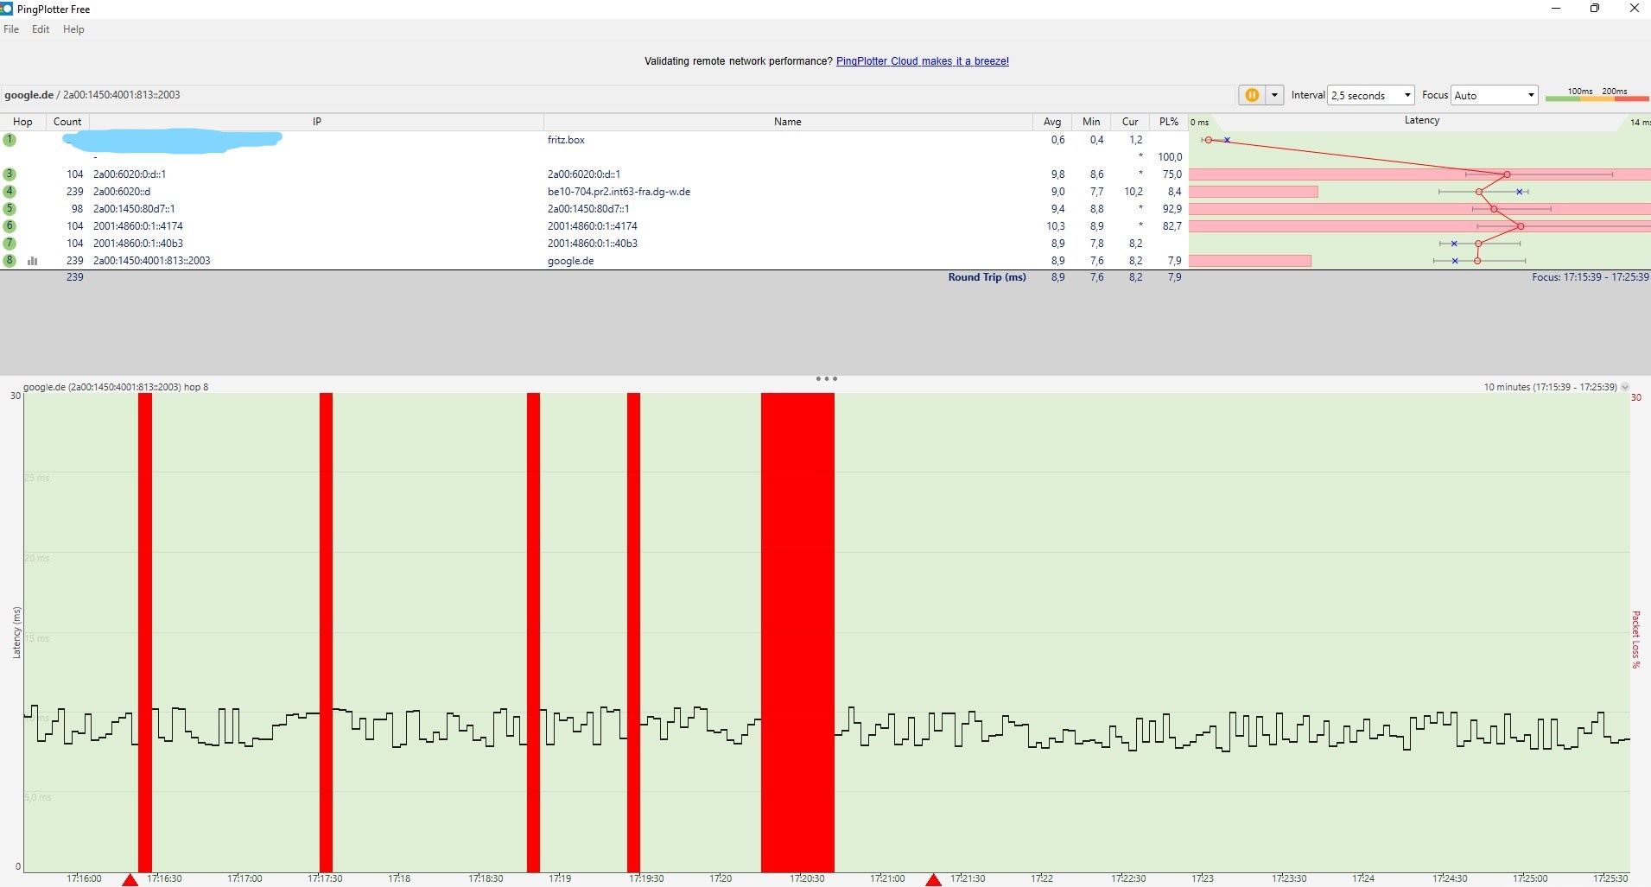Image resolution: width=1651 pixels, height=887 pixels.
Task: Click the 100ms 200ms latency color scale
Action: [x=1597, y=95]
